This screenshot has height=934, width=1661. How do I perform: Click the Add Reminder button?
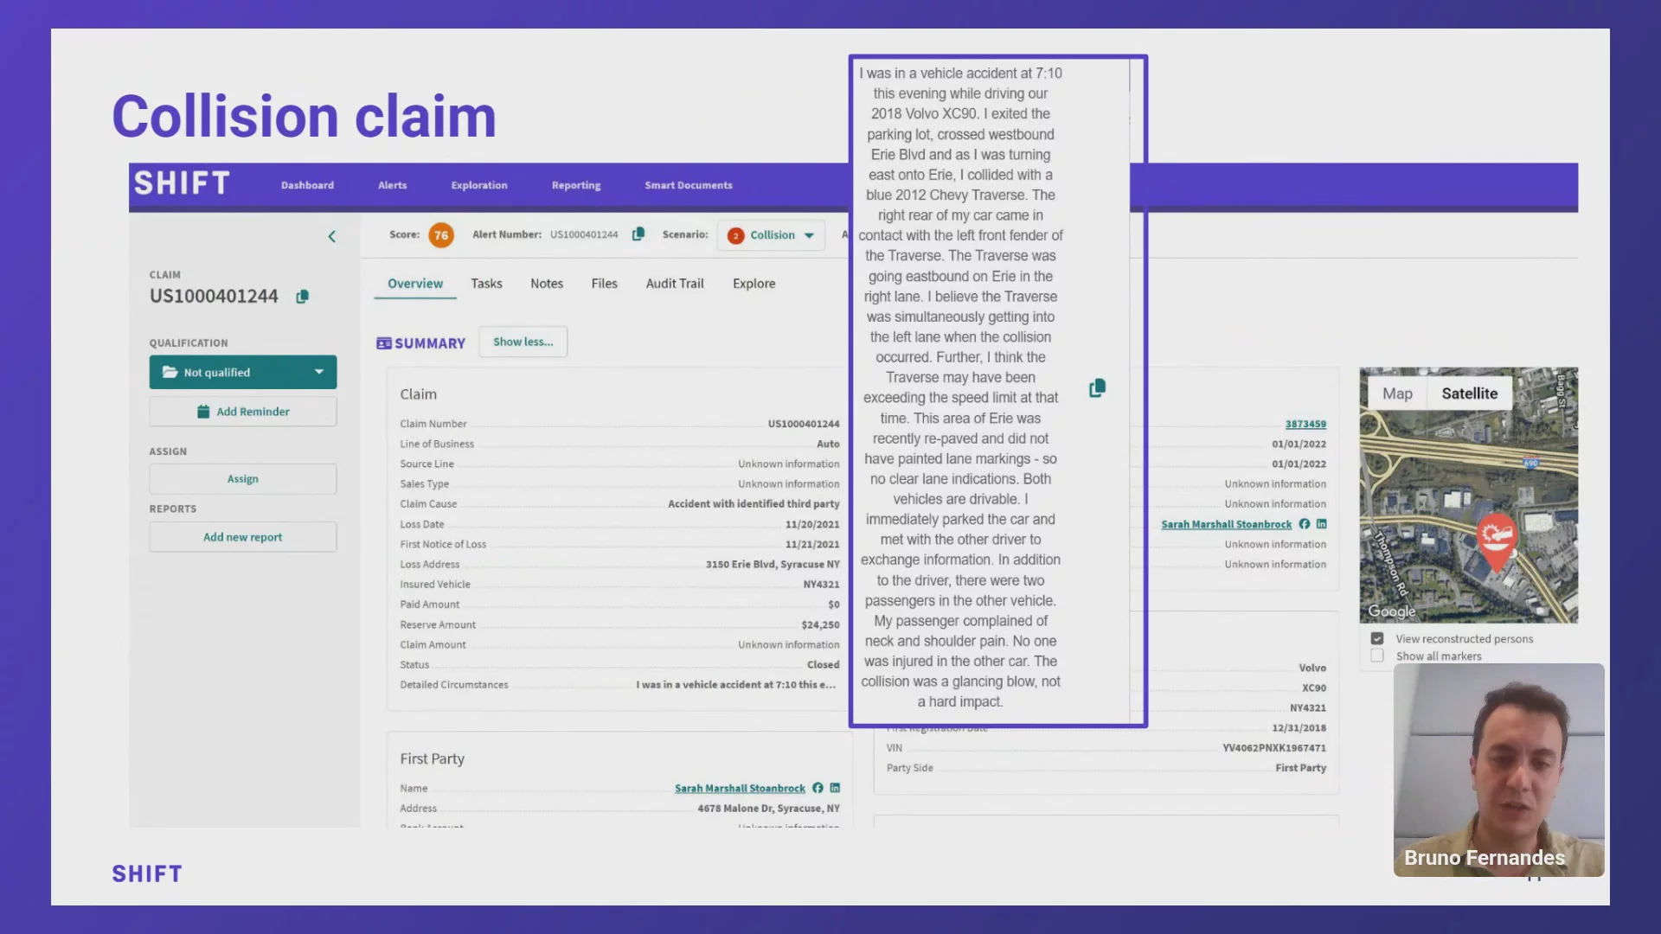point(243,412)
